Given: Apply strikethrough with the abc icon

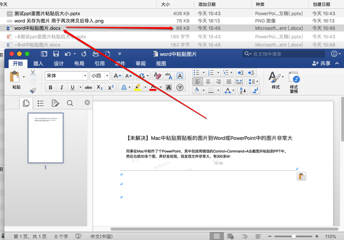Looking at the screenshot, I should tap(88, 87).
